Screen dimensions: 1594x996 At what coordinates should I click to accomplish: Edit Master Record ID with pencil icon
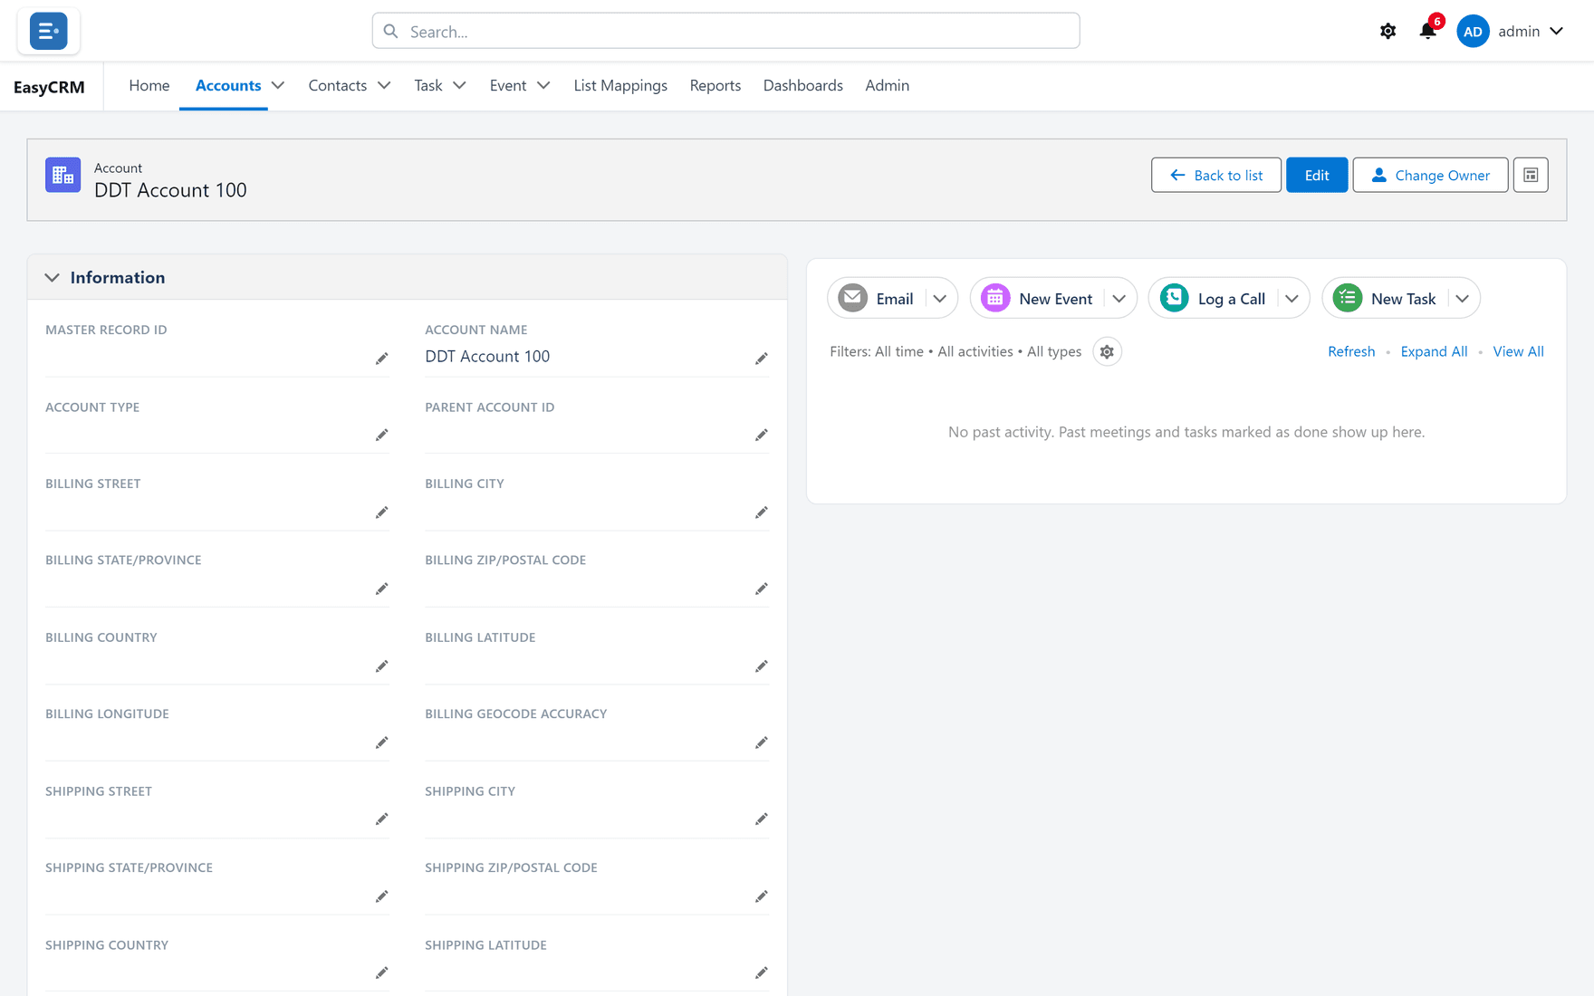(381, 359)
